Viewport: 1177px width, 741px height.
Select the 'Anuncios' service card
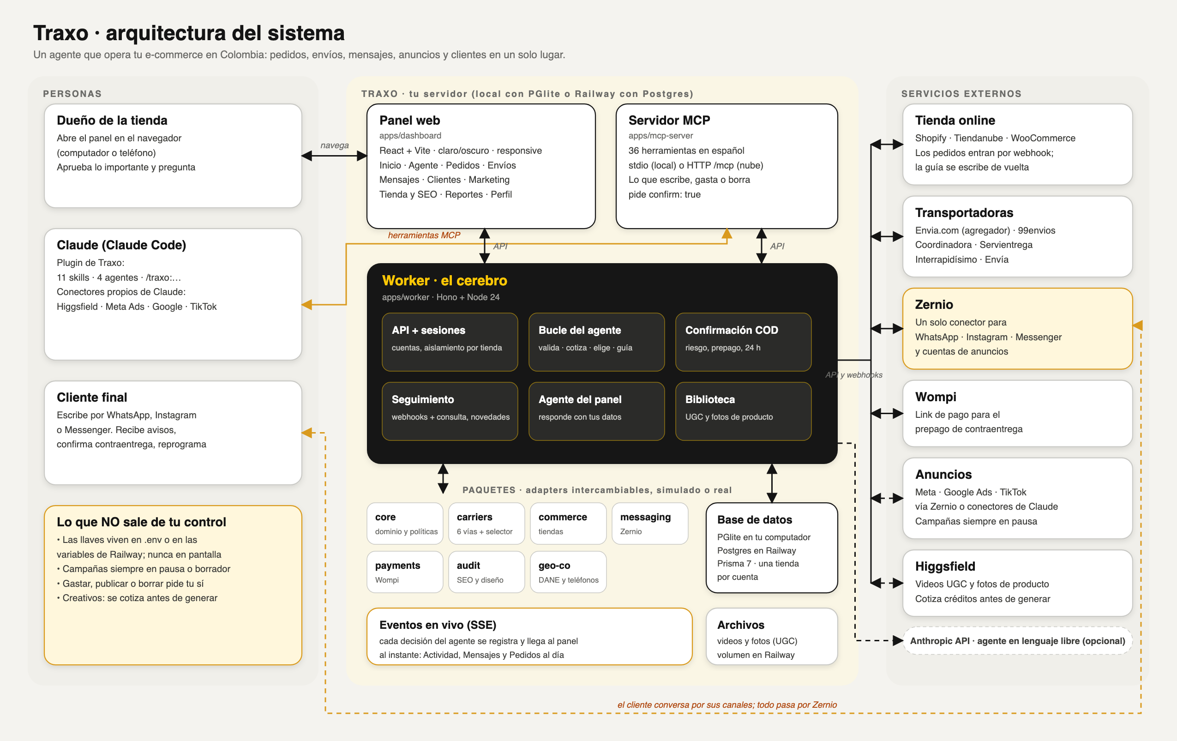[x=1017, y=498]
